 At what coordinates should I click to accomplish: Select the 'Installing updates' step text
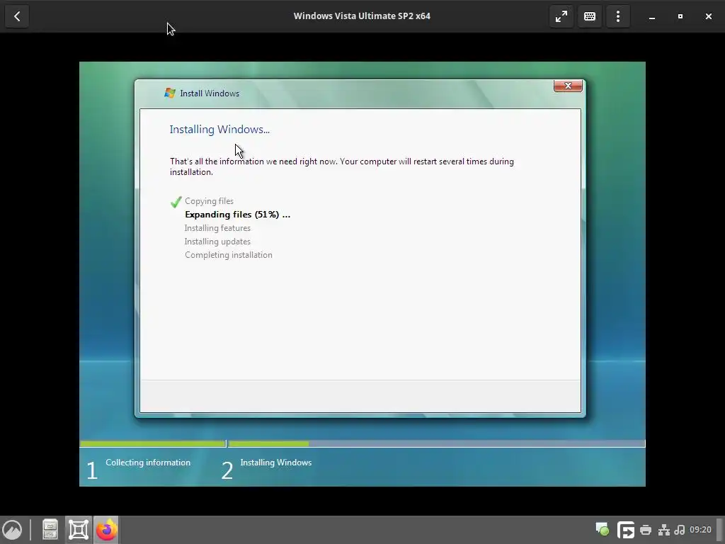(217, 241)
